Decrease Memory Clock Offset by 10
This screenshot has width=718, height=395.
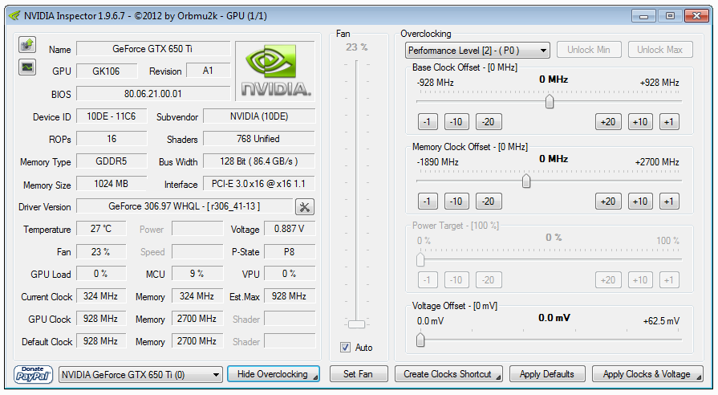point(456,202)
